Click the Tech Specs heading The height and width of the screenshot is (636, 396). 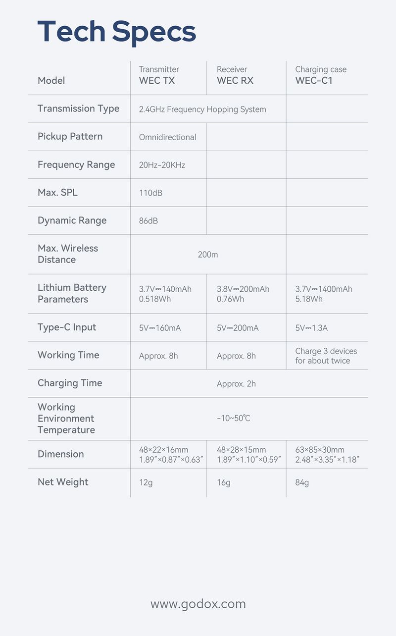pos(117,31)
